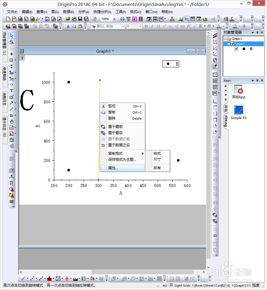
Task: Select Style (样式) in submenu
Action: pyautogui.click(x=158, y=153)
